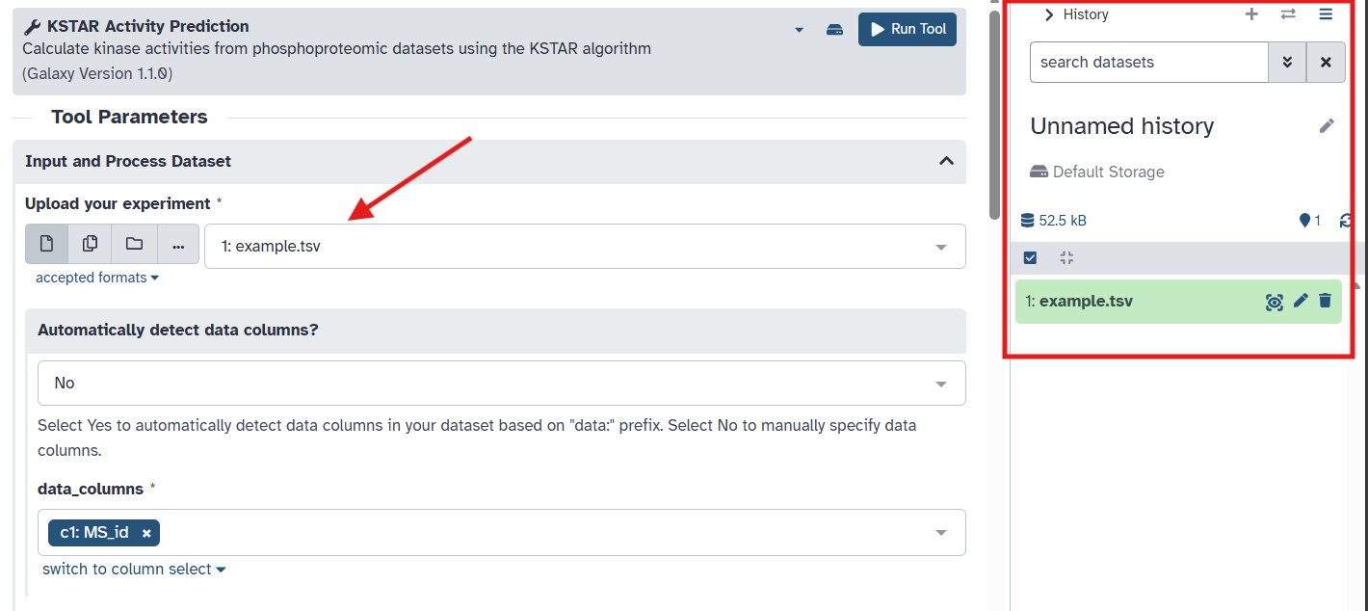1368x611 pixels.
Task: Collapse the Input and Process Dataset section
Action: [946, 161]
